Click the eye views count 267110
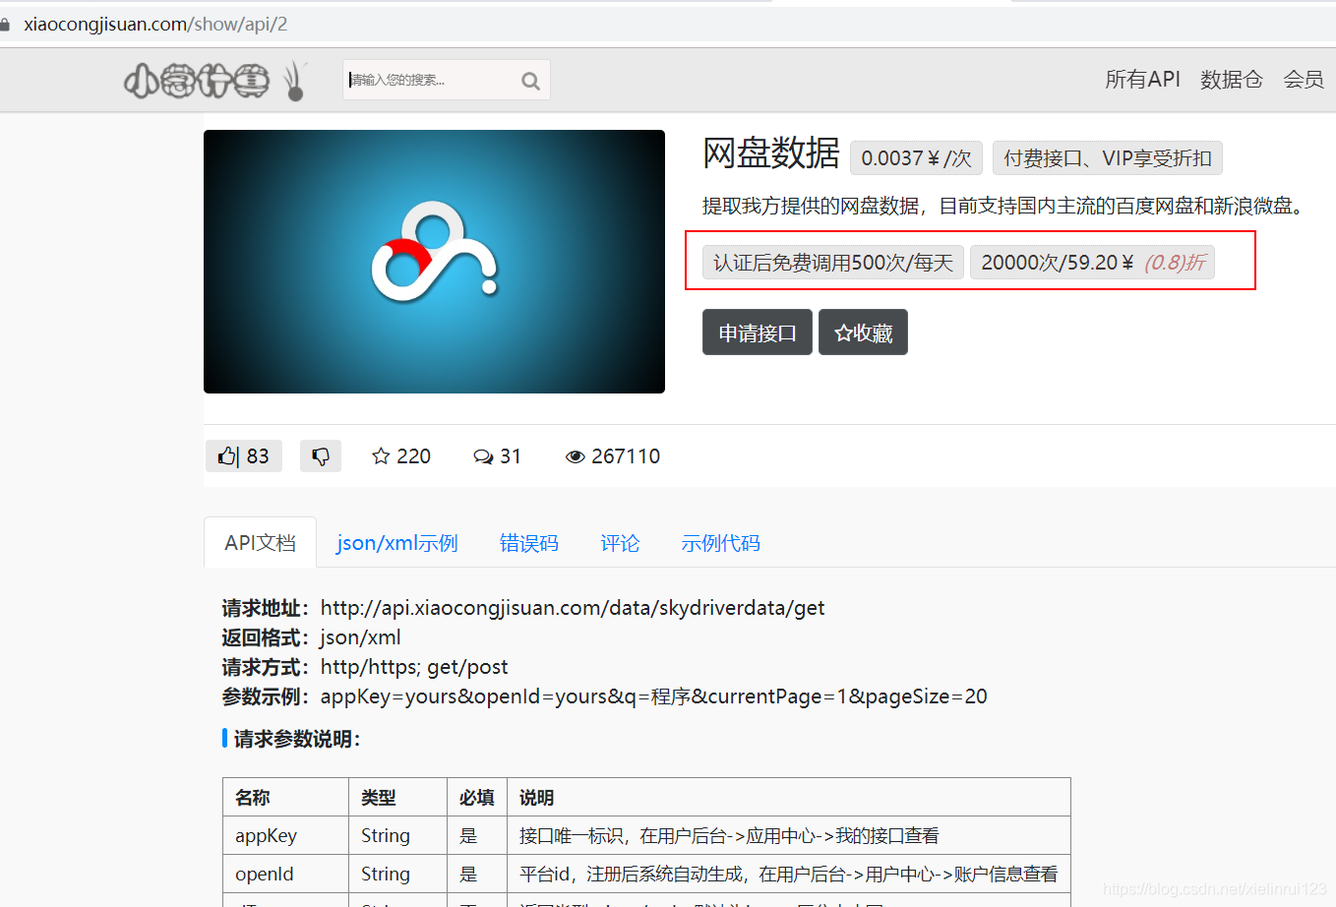Image resolution: width=1336 pixels, height=907 pixels. (613, 456)
